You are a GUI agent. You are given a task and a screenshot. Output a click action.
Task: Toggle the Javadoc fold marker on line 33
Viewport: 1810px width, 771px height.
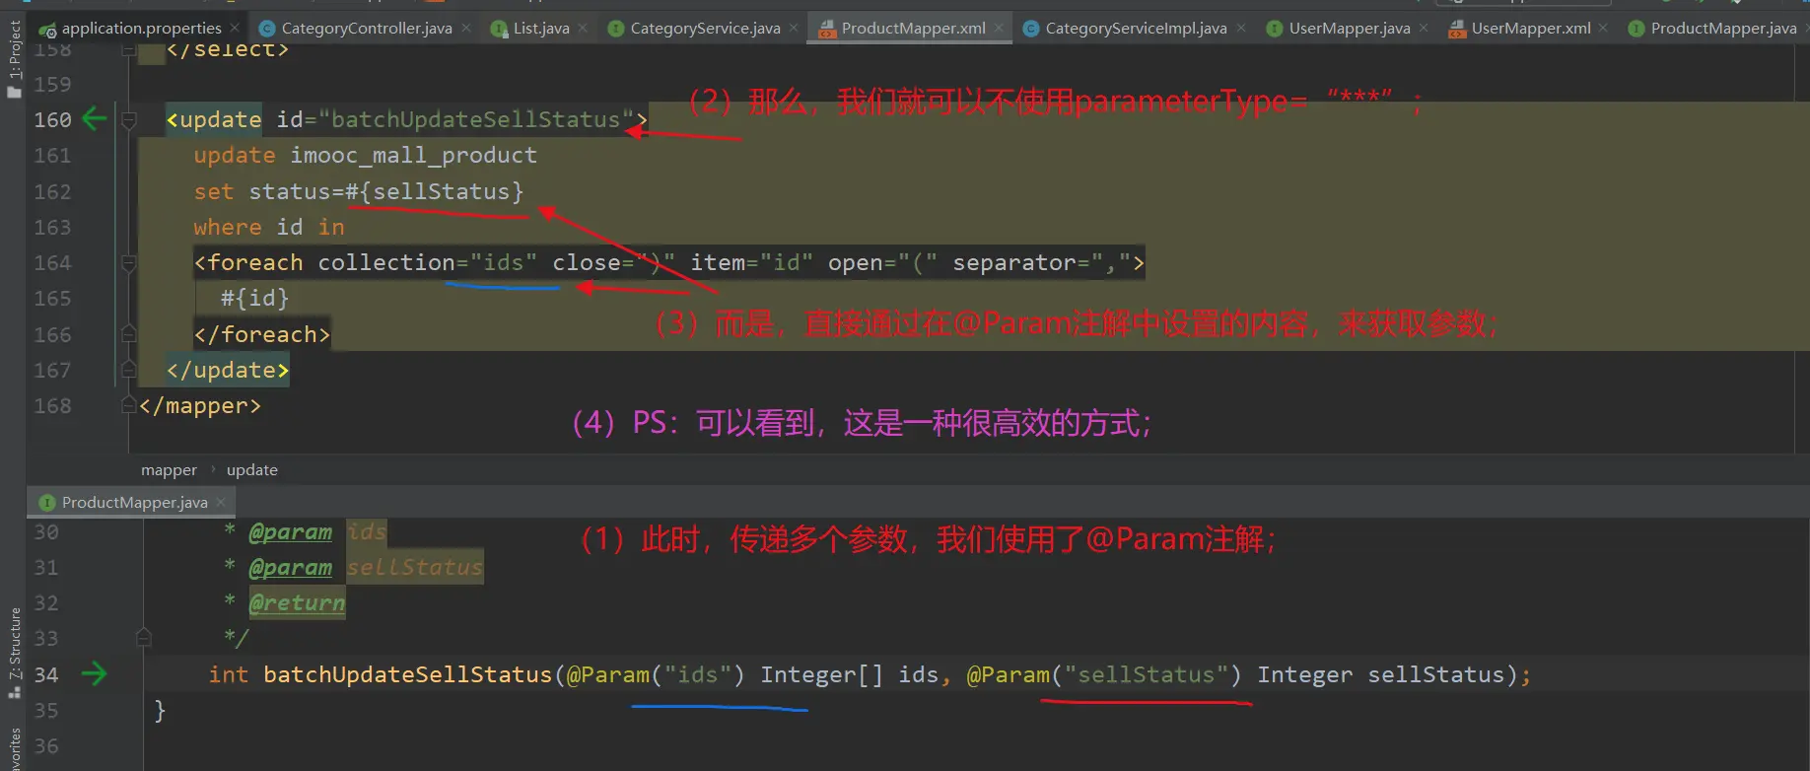pos(144,638)
